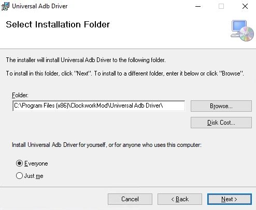Click the computer and disc setup graphic

242,31
